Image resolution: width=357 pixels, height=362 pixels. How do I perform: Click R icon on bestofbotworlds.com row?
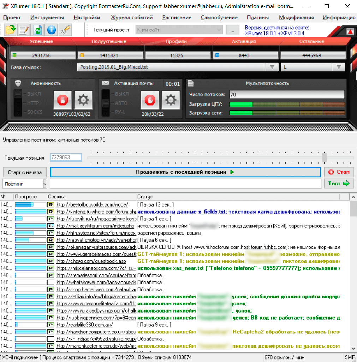[x=50, y=205]
